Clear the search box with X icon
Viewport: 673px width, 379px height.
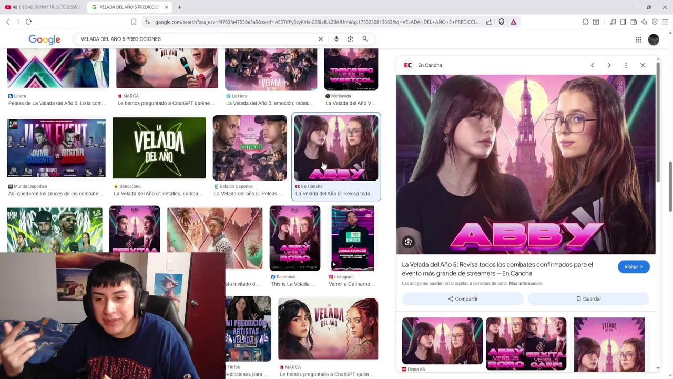[321, 39]
